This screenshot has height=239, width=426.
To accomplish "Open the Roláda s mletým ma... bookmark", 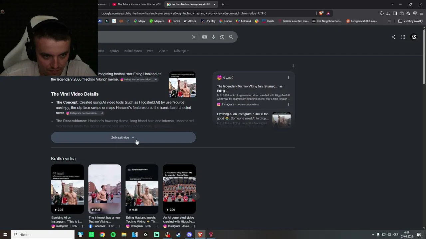I will pyautogui.click(x=293, y=21).
